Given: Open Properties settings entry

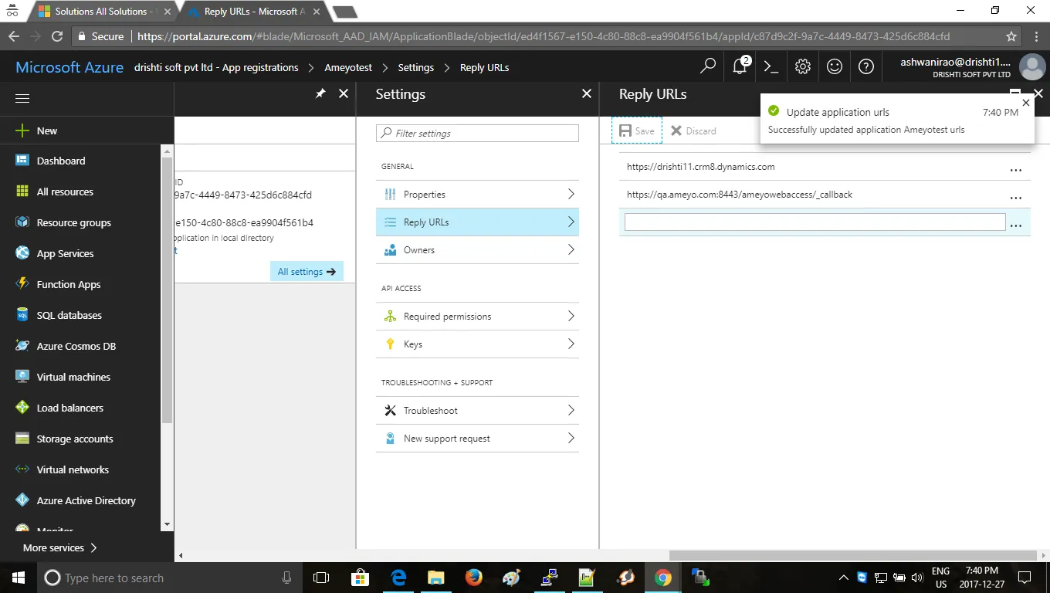Looking at the screenshot, I should pos(477,195).
